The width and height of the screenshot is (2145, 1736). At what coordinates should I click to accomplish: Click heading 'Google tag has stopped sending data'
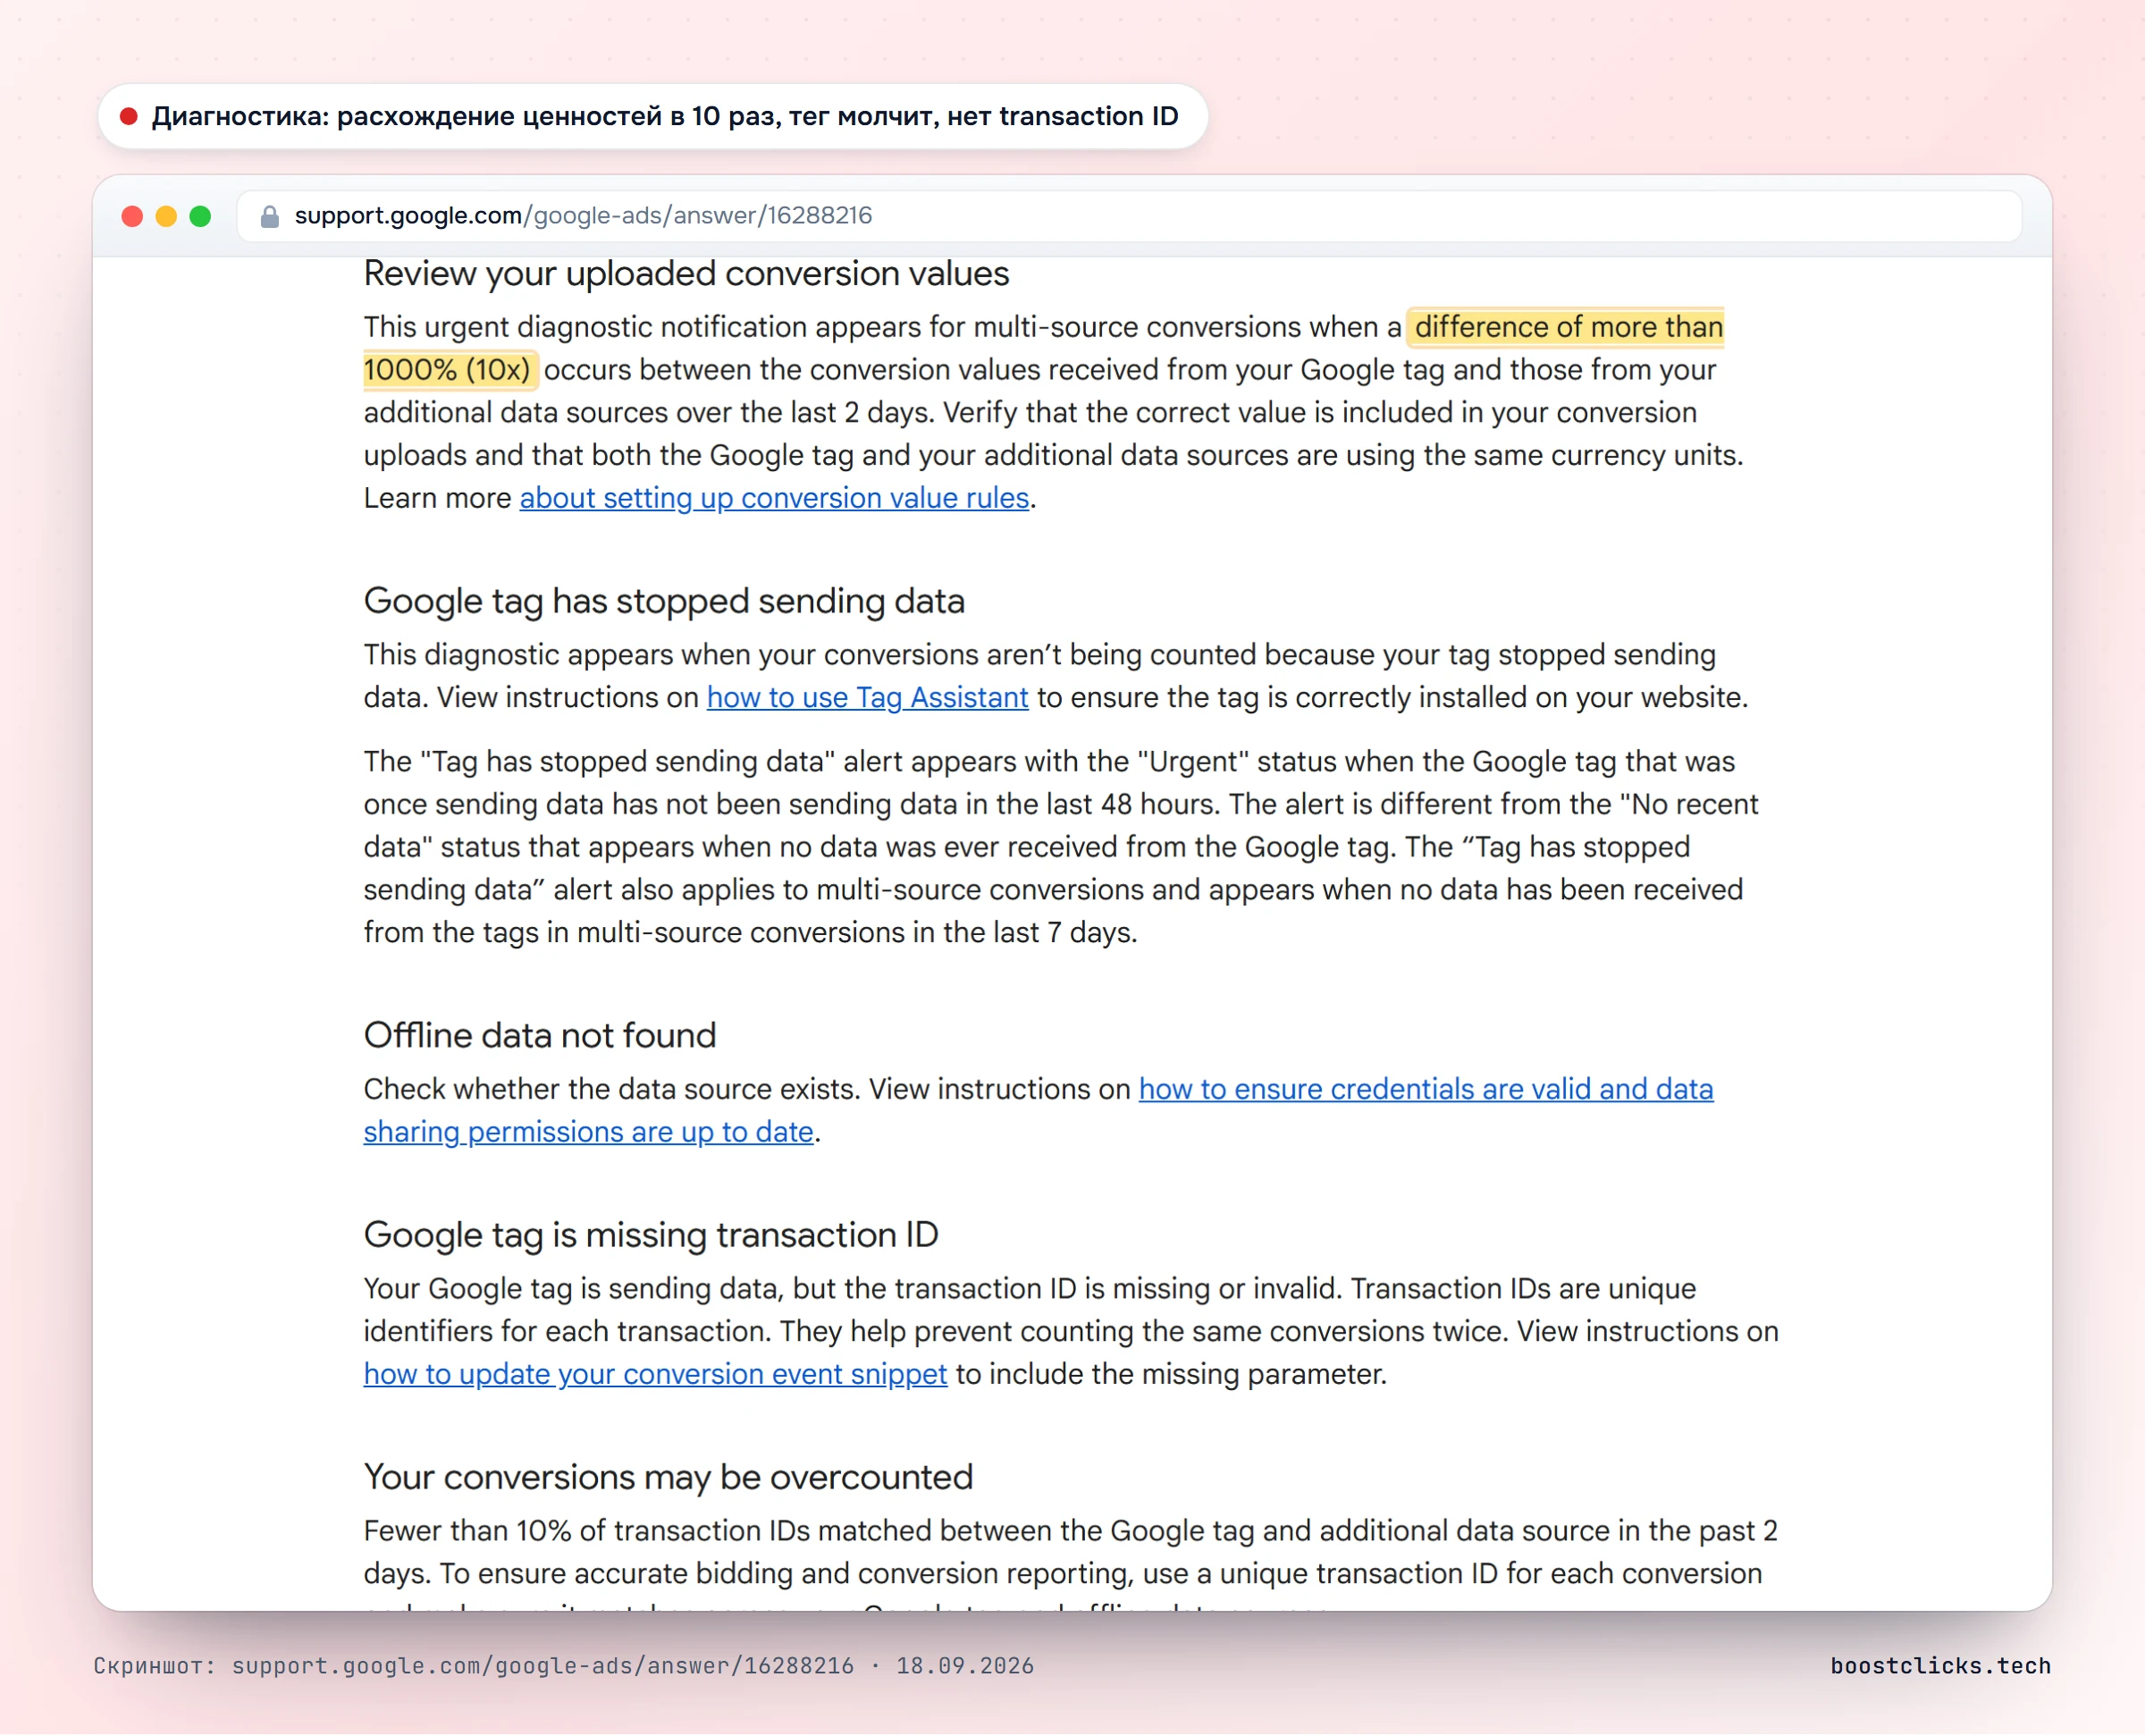[x=665, y=601]
